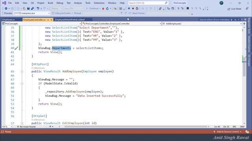Click the highlighted Departments word on line 40
This screenshot has width=252, height=141.
tap(61, 48)
